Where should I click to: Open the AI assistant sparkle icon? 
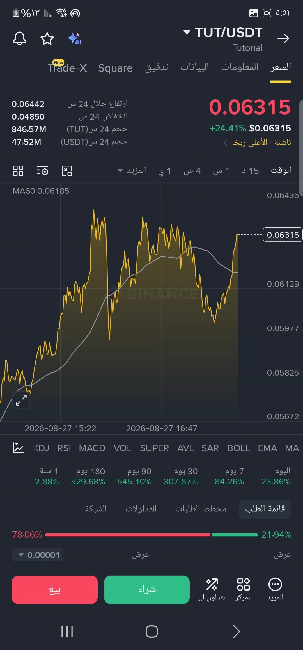pos(75,38)
